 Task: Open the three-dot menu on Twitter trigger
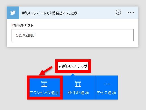point(131,13)
